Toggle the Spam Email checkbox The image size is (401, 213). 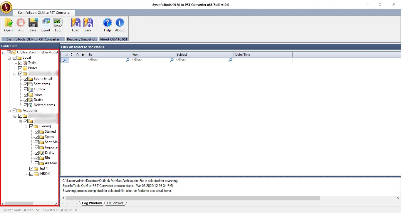click(26, 79)
